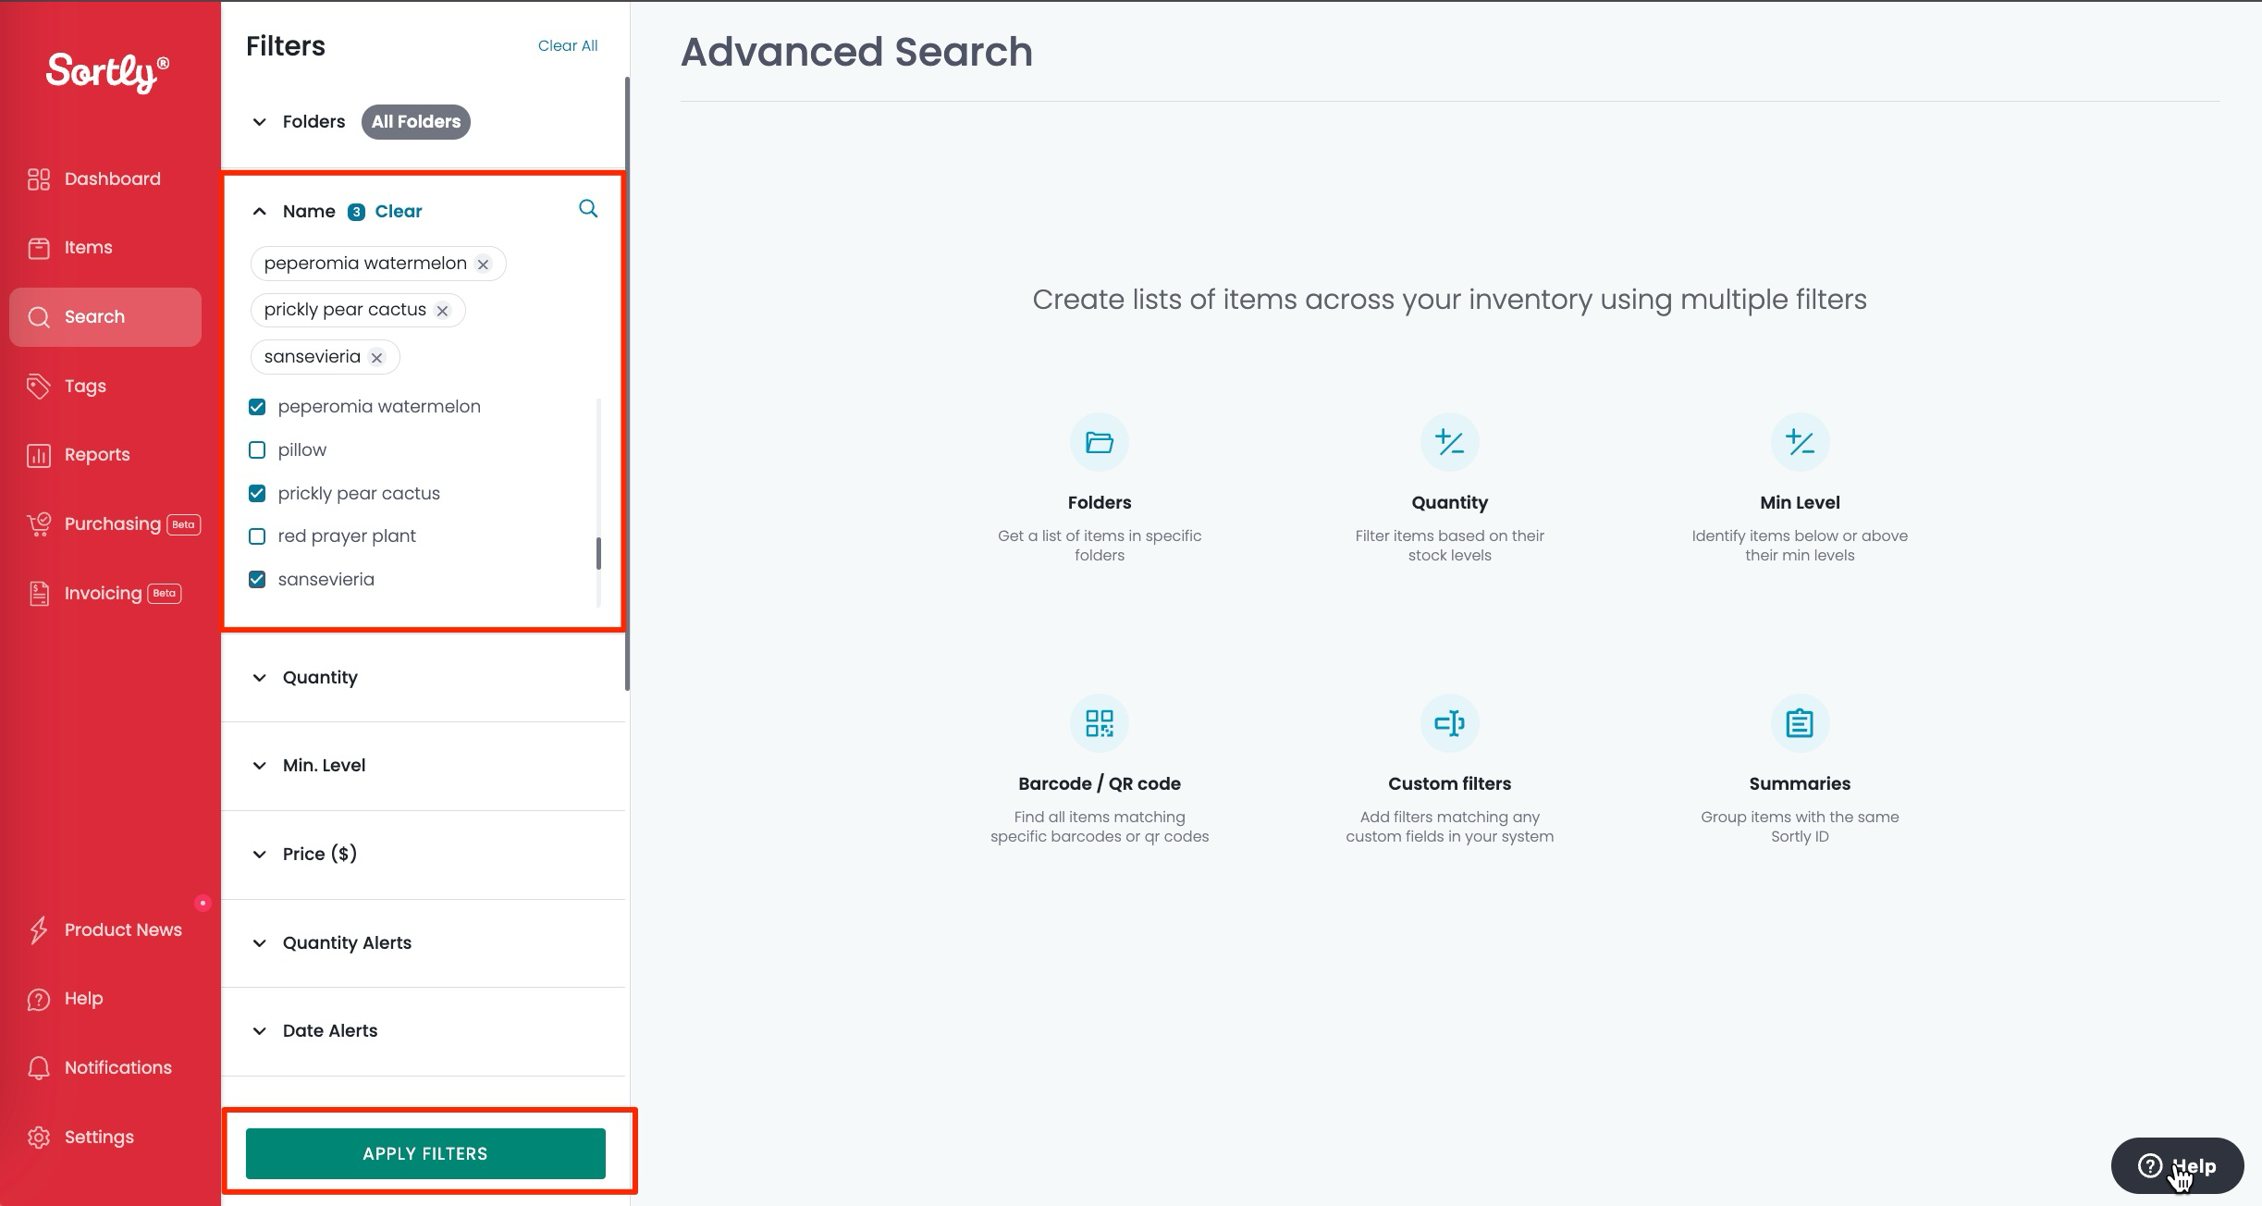Click the filters panel scrollbar
This screenshot has height=1206, width=2262.
click(x=628, y=384)
